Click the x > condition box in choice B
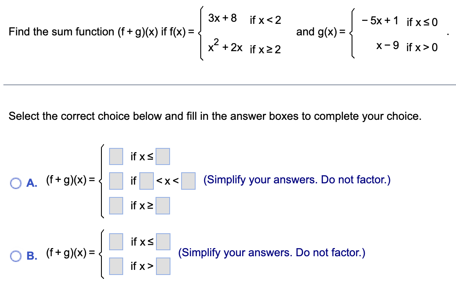Image resolution: width=456 pixels, height=301 pixels. 164,266
